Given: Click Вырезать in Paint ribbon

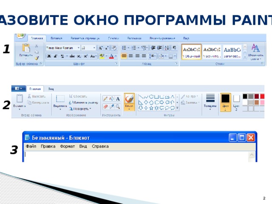Looking at the screenshot, I should [x=37, y=96].
